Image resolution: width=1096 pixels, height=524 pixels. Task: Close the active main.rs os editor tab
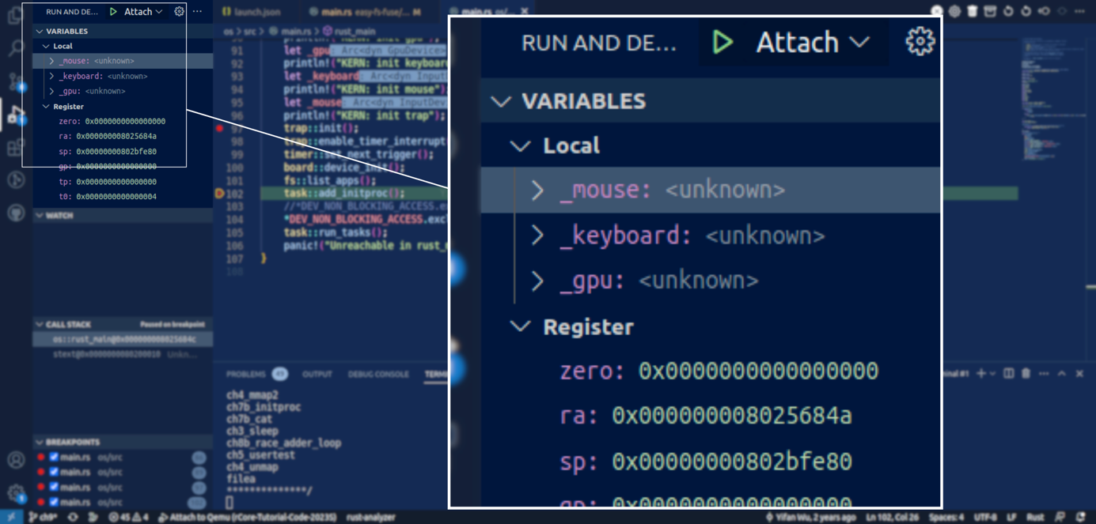525,12
